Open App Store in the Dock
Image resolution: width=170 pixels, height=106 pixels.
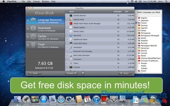point(44,99)
